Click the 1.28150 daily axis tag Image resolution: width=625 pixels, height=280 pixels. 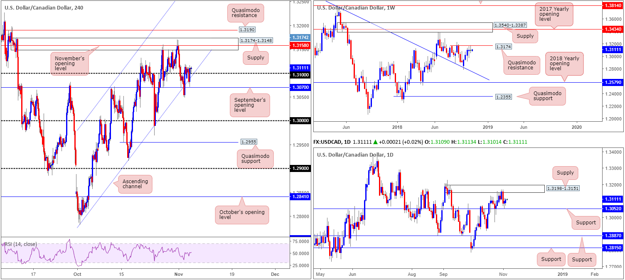[613, 248]
